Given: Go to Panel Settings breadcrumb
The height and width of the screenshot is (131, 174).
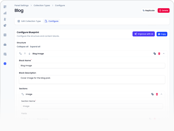Looking at the screenshot, I should tap(21, 6).
